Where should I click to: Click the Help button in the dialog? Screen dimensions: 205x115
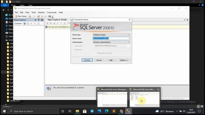coord(111,60)
